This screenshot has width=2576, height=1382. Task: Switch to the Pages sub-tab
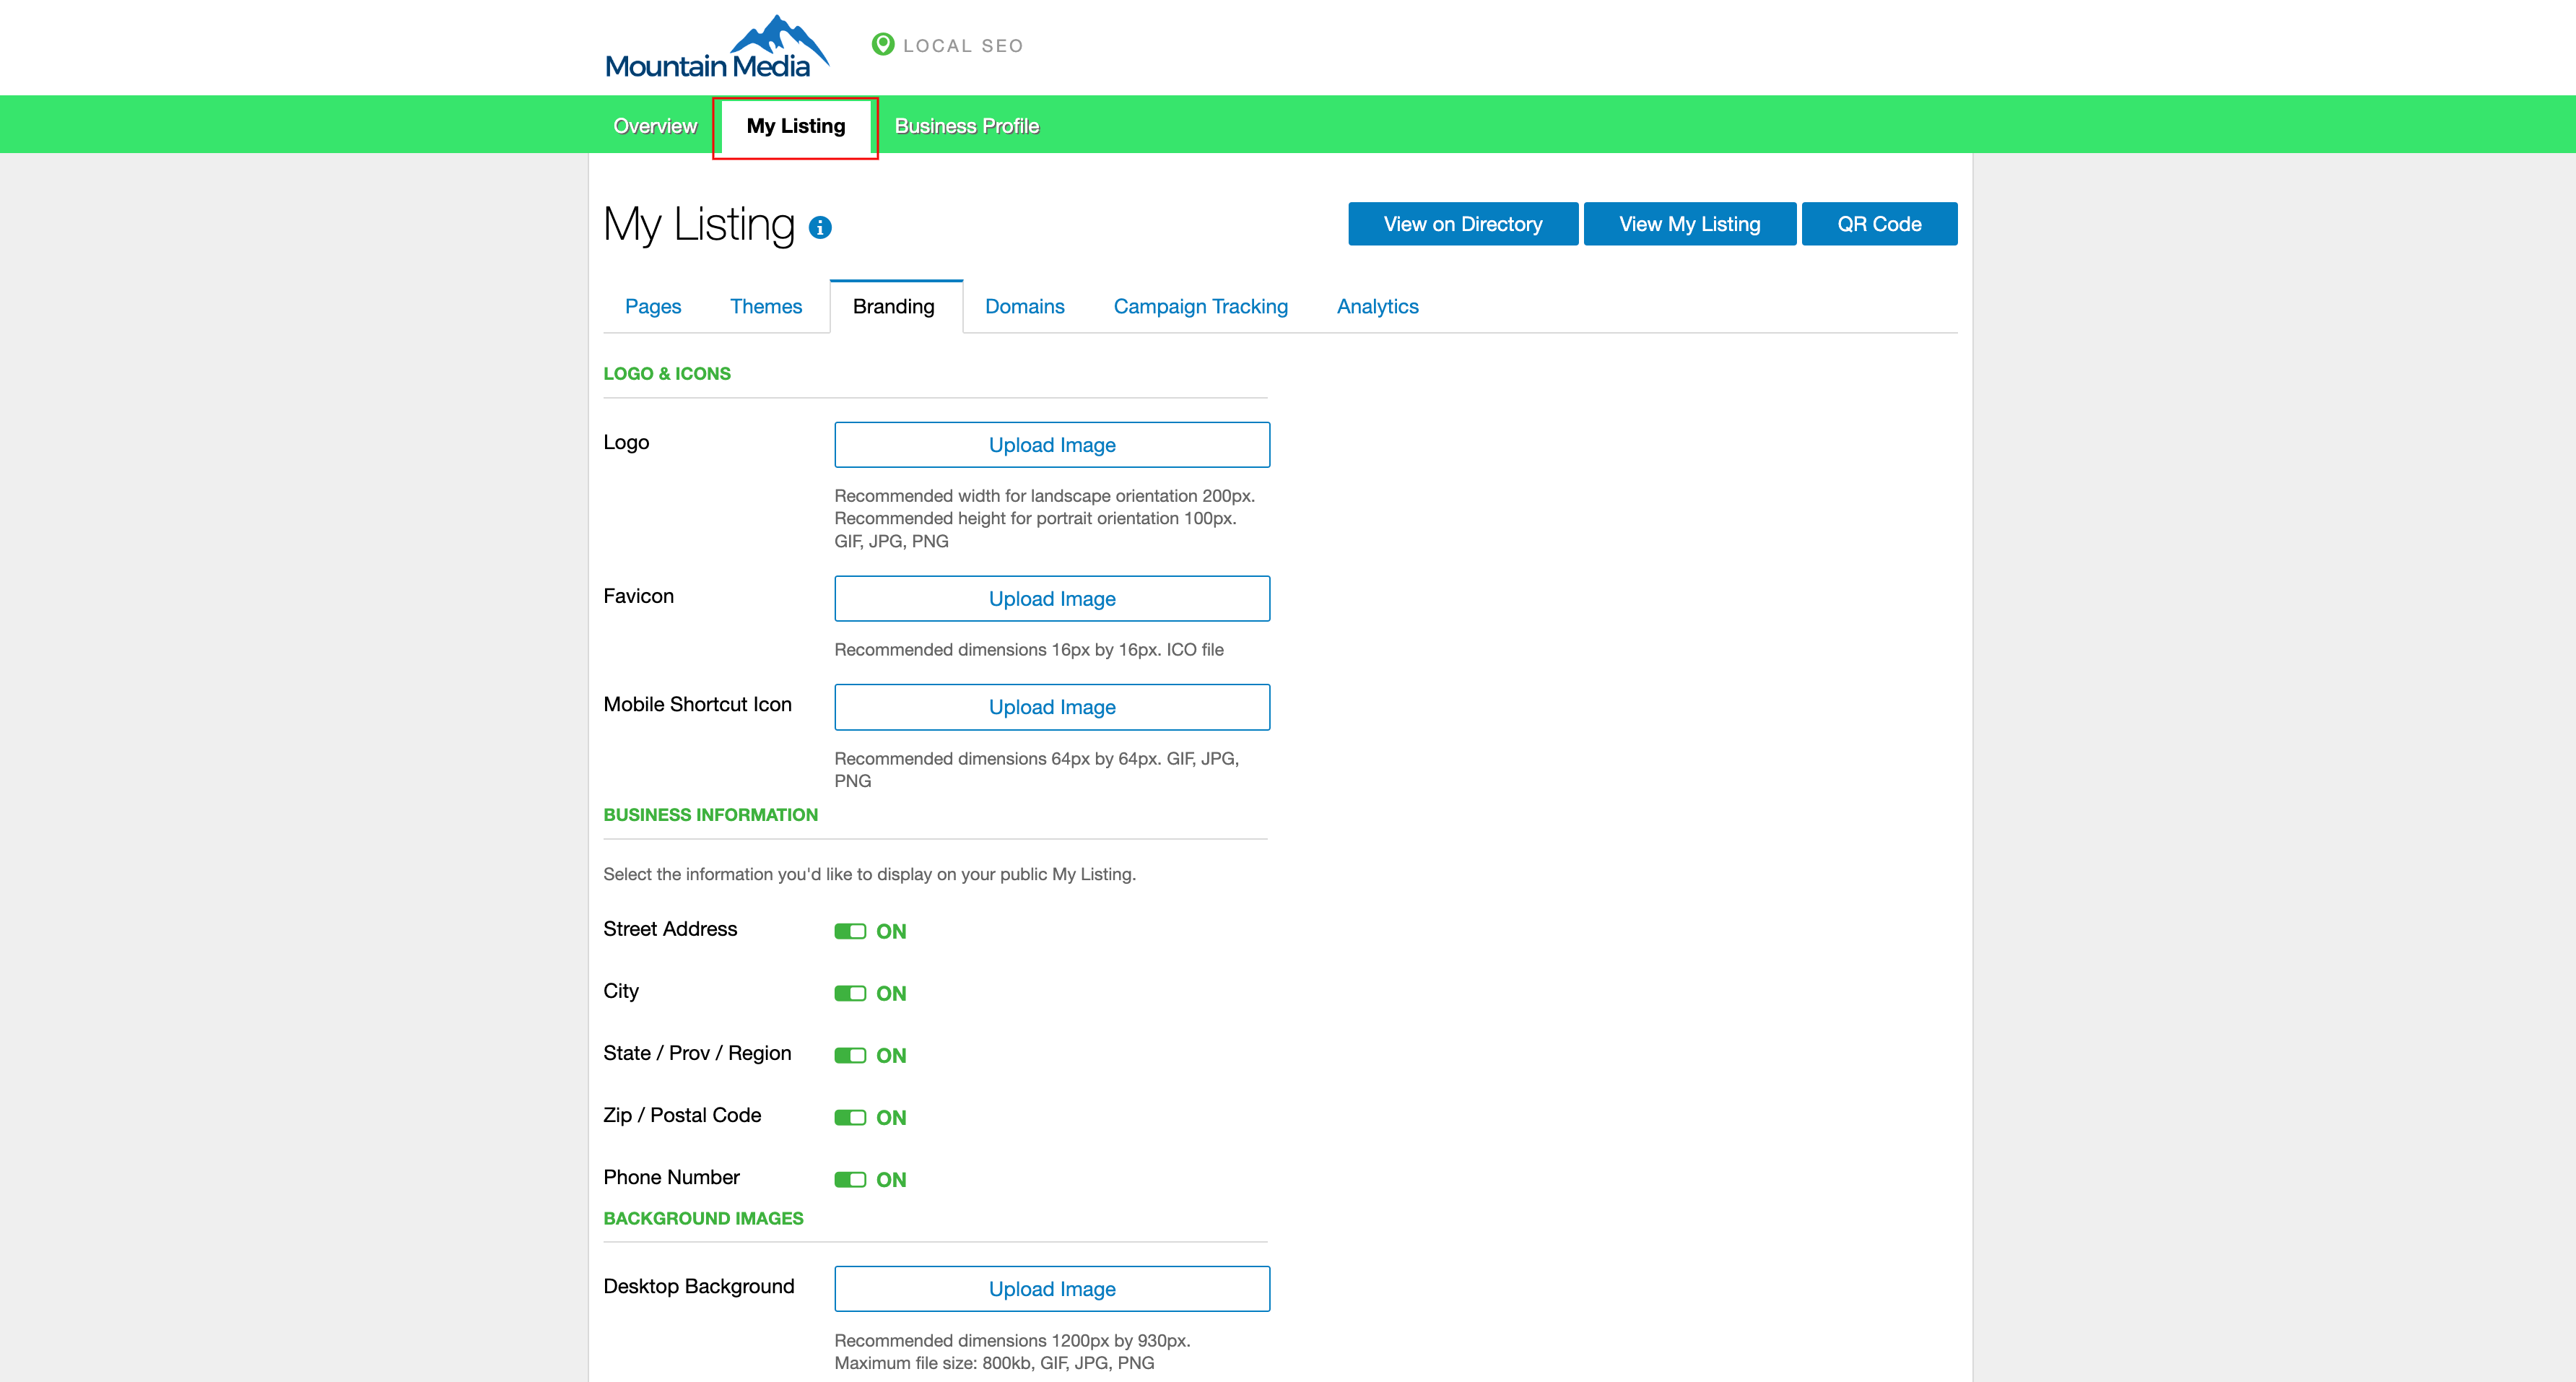(x=653, y=306)
